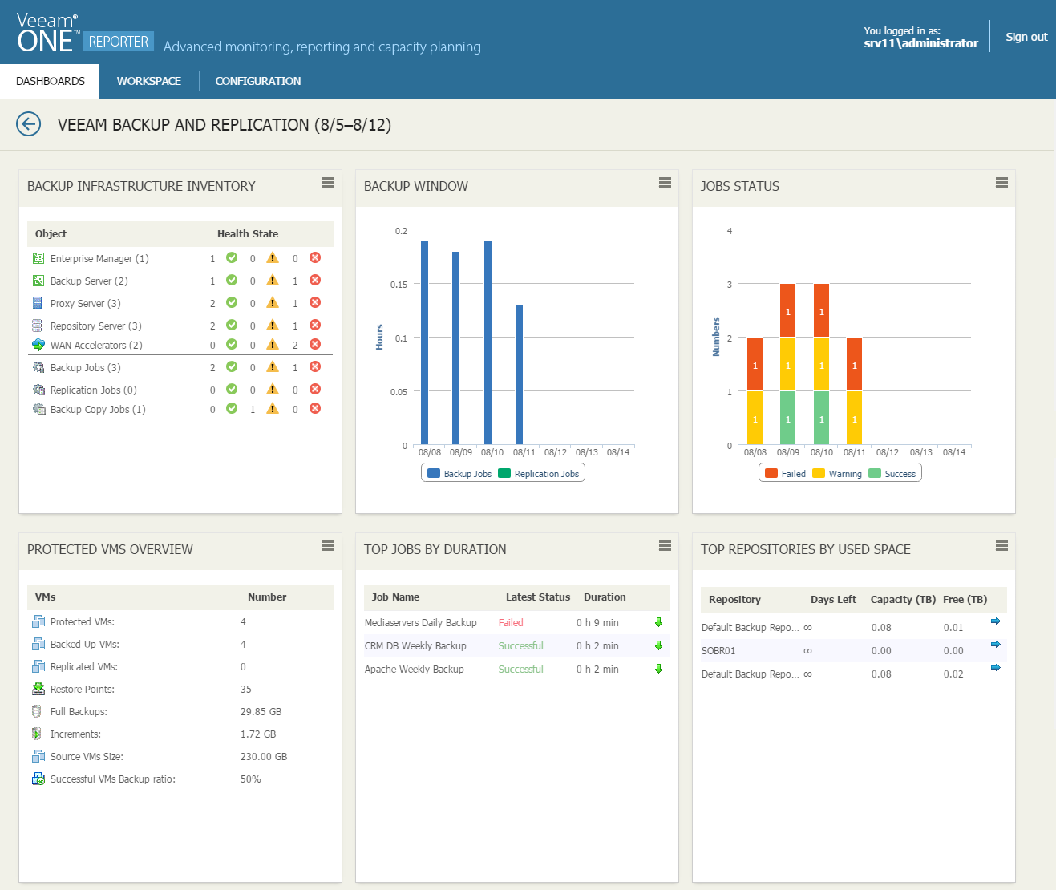Click the Backup Jobs (3) row label
The image size is (1056, 890).
pos(86,368)
